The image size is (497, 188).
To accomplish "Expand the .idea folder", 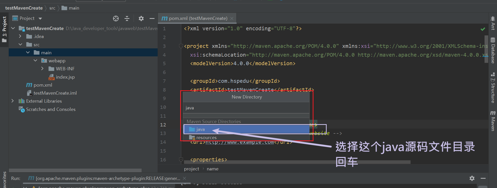I will coord(20,36).
